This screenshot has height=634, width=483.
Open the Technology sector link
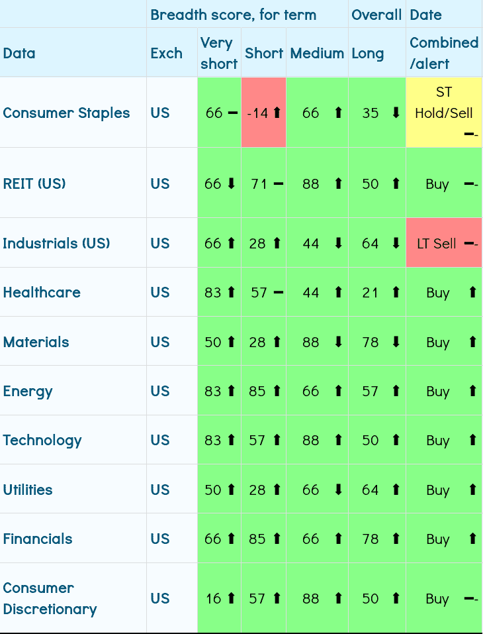pos(42,441)
